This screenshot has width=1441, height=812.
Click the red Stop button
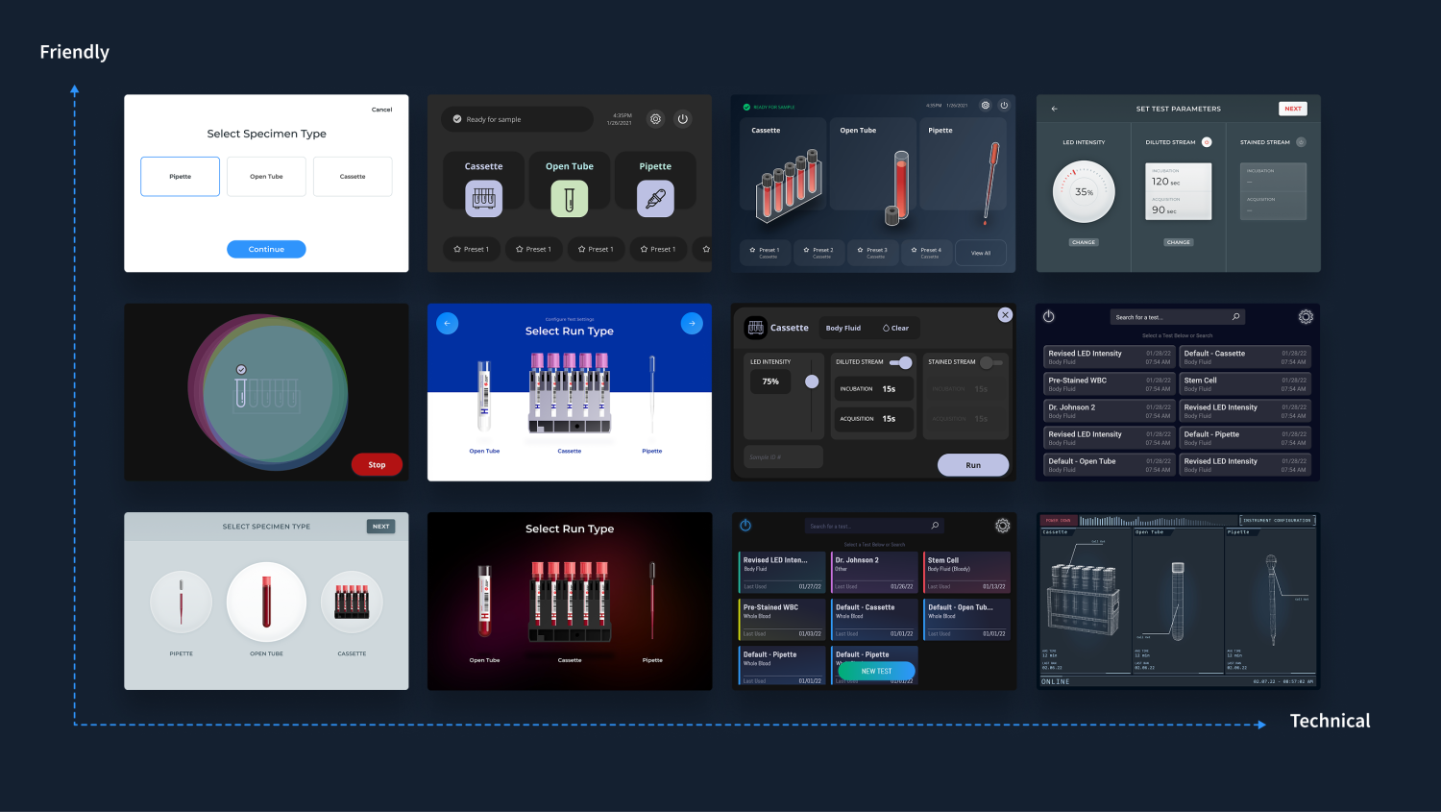pos(377,465)
